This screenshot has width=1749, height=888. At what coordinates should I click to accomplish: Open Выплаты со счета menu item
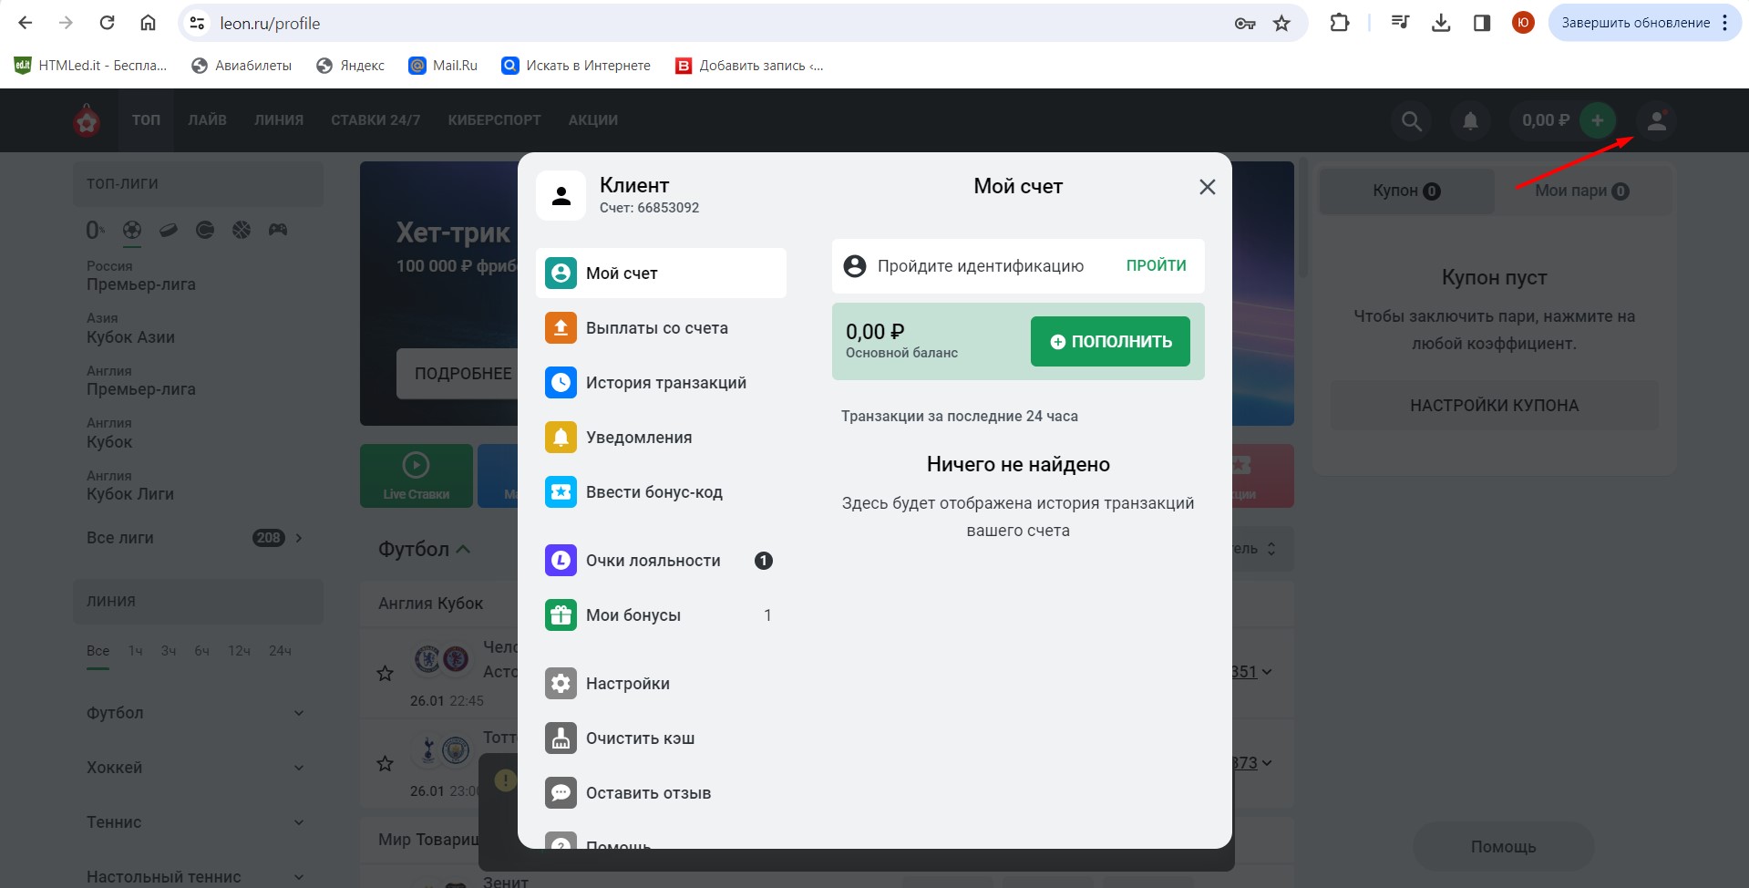(x=656, y=328)
